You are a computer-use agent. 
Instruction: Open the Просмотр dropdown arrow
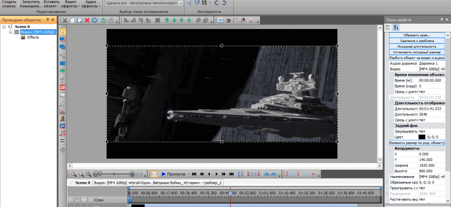(x=189, y=174)
